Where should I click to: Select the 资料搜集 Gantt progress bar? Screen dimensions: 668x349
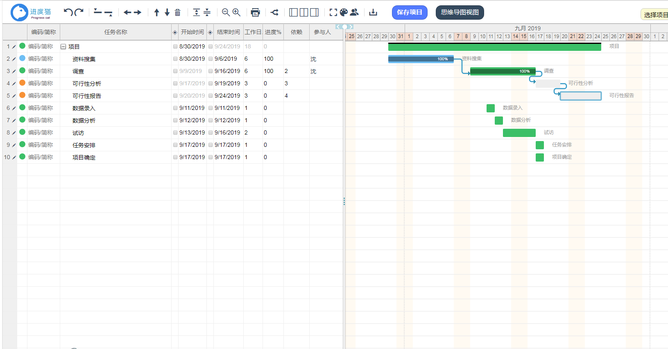pyautogui.click(x=421, y=59)
